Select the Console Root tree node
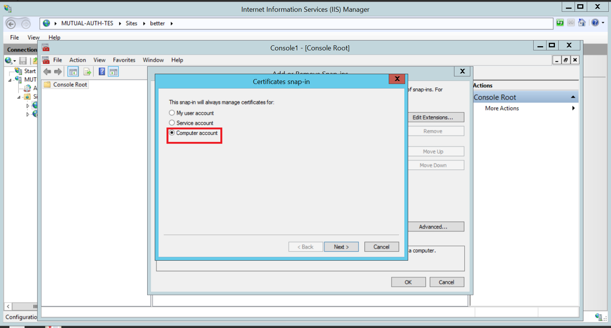Image resolution: width=611 pixels, height=328 pixels. 70,85
